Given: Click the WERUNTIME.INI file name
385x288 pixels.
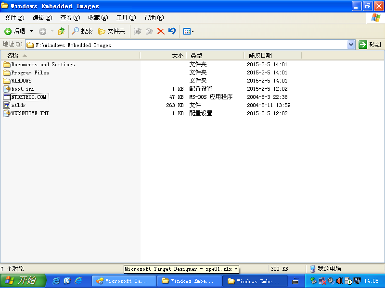Looking at the screenshot, I should click(30, 113).
